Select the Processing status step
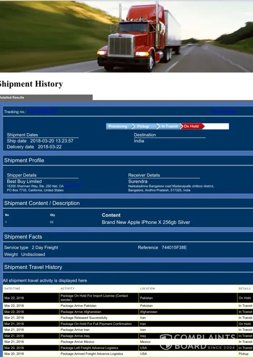The image size is (253, 357). (118, 126)
